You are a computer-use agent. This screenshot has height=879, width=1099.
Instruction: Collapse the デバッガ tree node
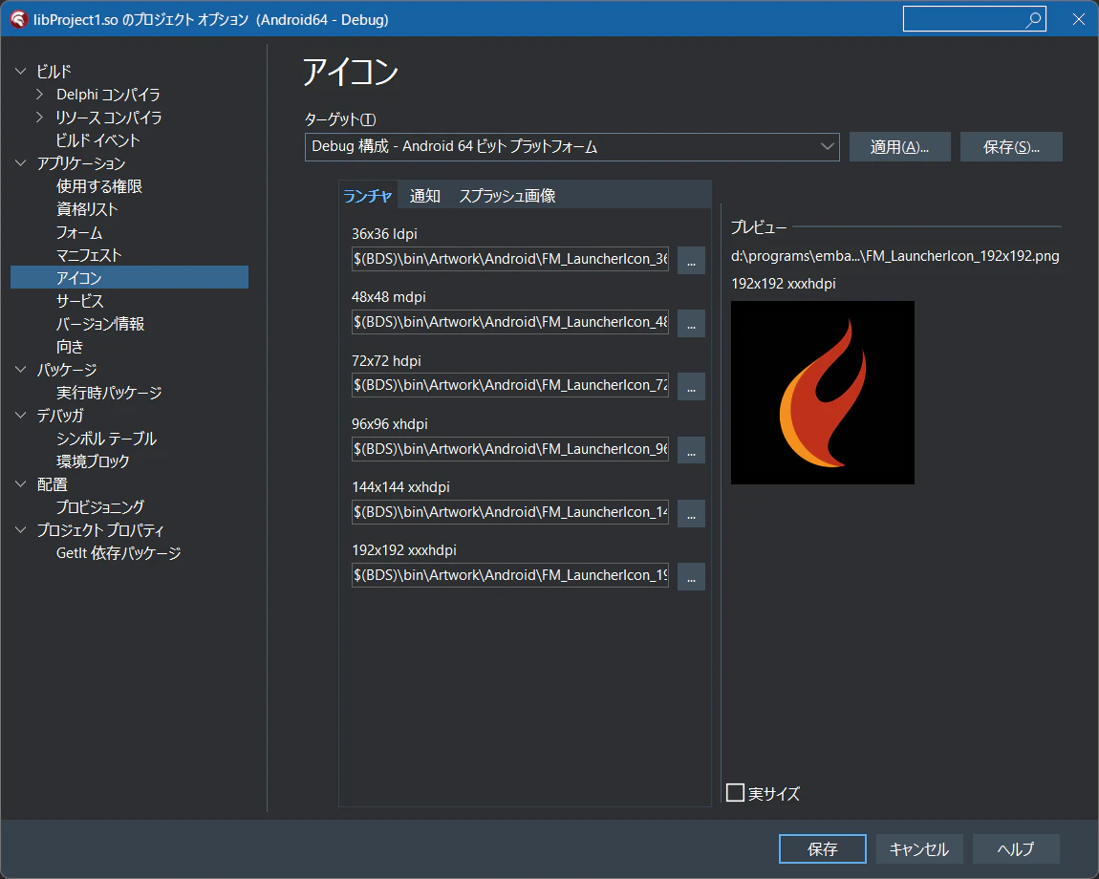point(21,415)
